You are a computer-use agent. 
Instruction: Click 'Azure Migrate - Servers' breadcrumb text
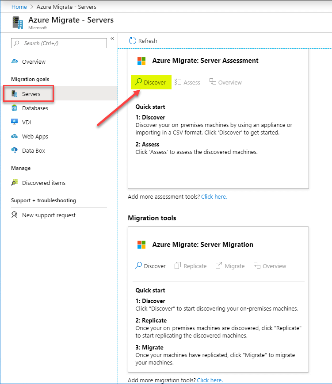tap(66, 7)
